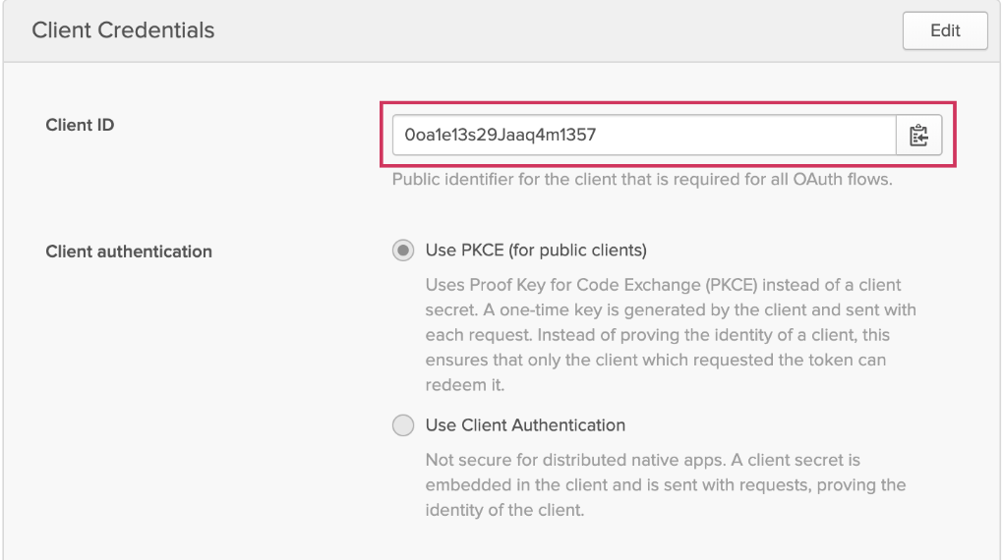Click the "Client authentication" field label

pyautogui.click(x=129, y=252)
